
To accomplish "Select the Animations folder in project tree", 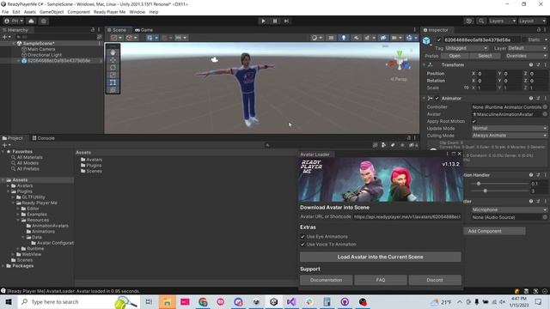I will 41,232.
